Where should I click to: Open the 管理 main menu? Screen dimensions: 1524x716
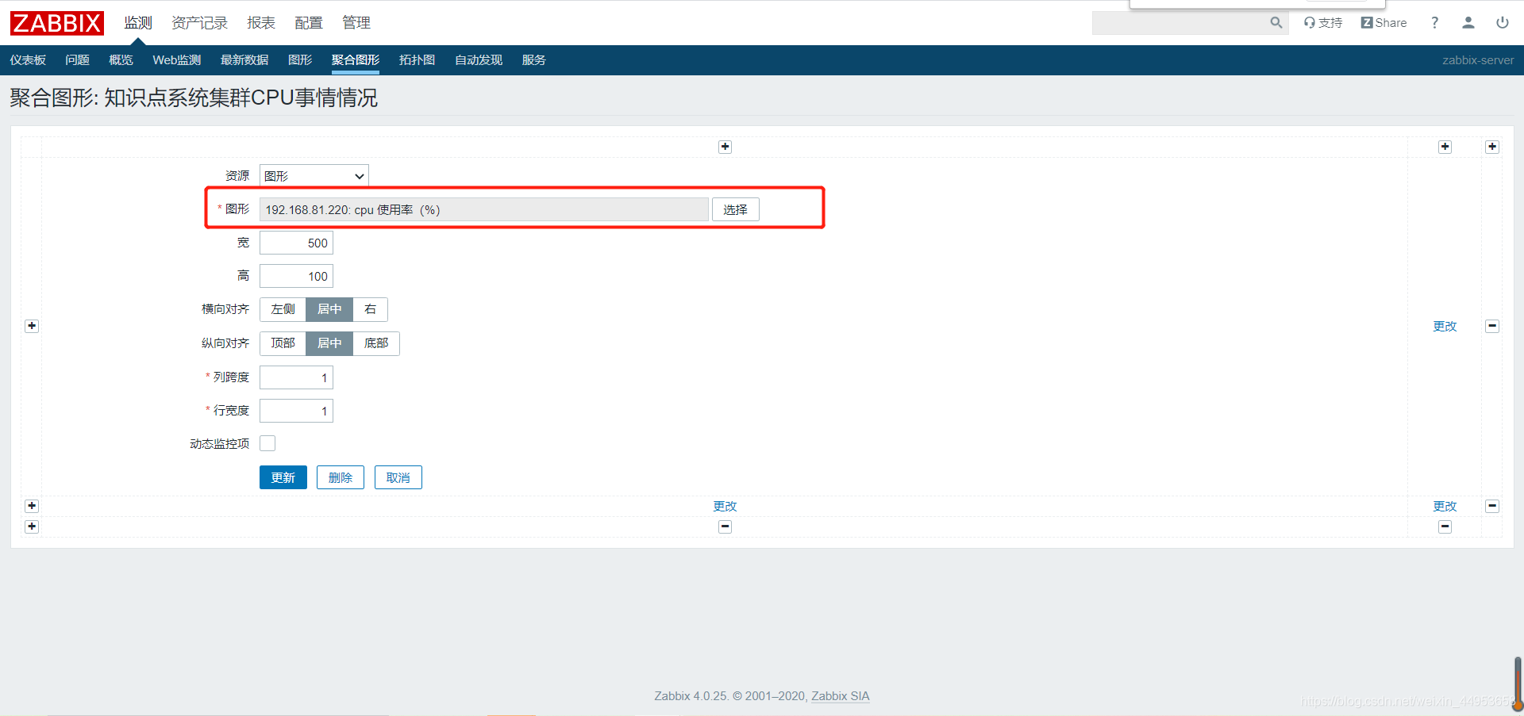[x=356, y=23]
